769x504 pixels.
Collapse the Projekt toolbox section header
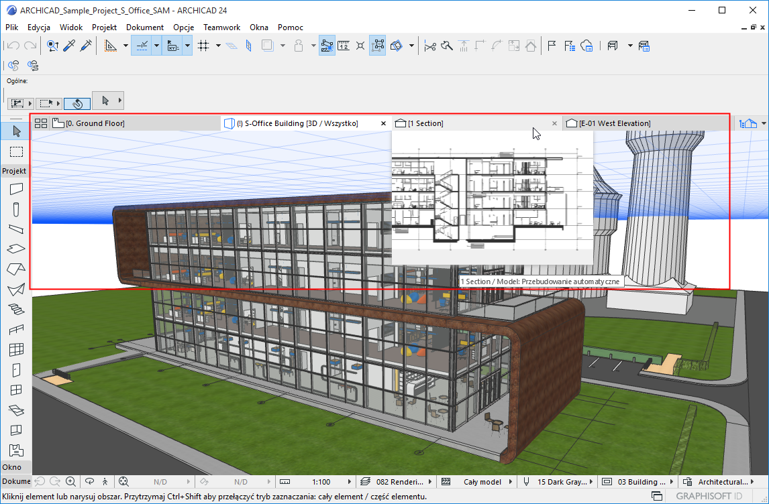point(14,171)
